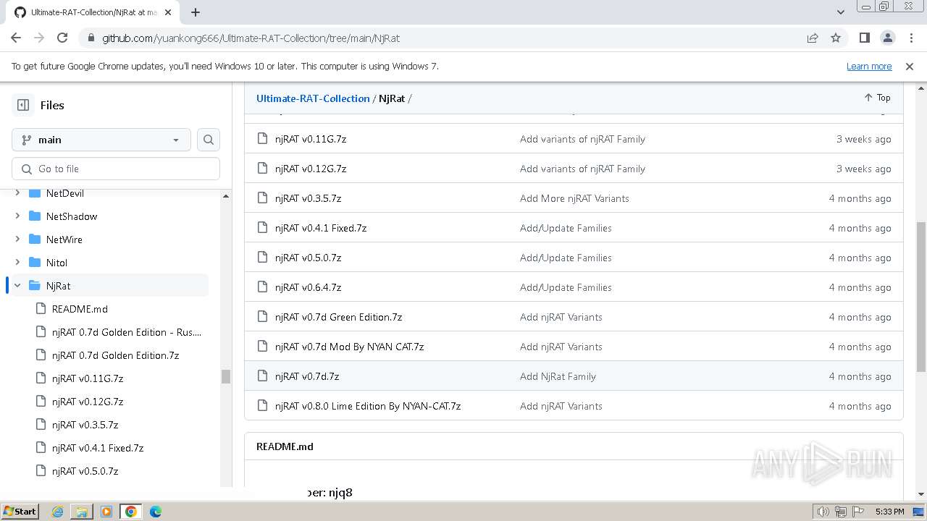Screen dimensions: 927x521
Task: Select the Nitol folder icon
Action: 35,263
